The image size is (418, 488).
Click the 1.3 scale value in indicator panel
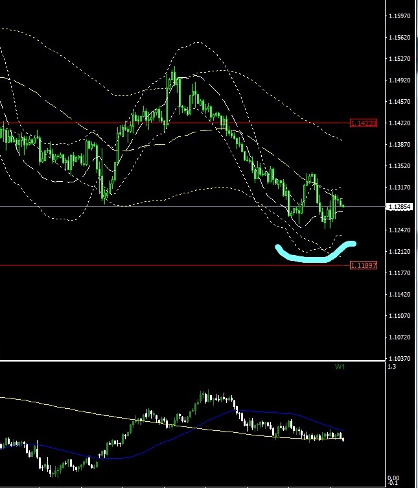tap(391, 367)
